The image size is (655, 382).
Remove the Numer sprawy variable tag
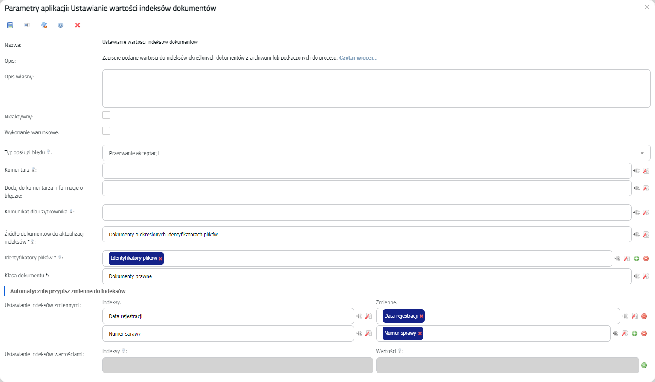tap(420, 333)
